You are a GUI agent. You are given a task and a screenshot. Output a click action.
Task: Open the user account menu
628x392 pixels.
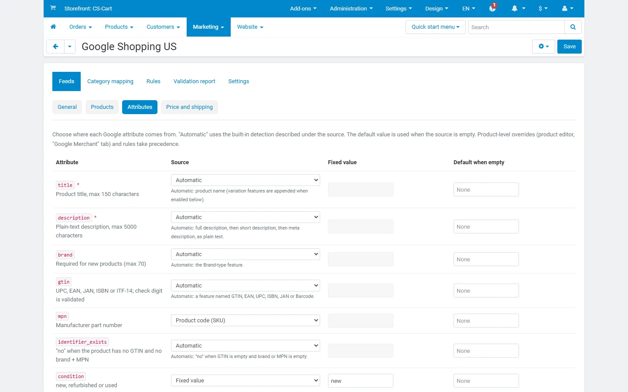tap(567, 8)
